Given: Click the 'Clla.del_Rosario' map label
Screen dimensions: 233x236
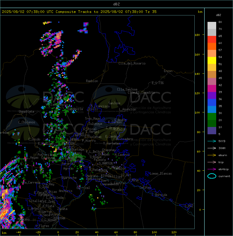Looking at the screenshot, I should pos(132,63).
